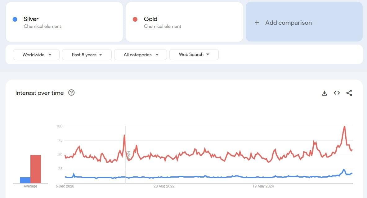Click the Gold line peak at 100
The image size is (367, 198).
[x=344, y=127]
